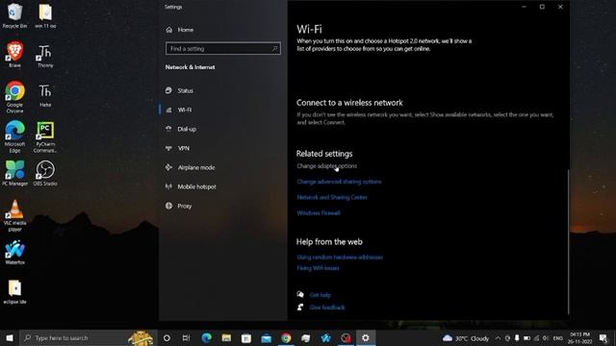Screen dimensions: 616x346
Task: Open Change advanced sharing options
Action: pyautogui.click(x=339, y=182)
